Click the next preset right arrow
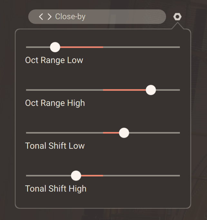The height and width of the screenshot is (220, 207). (49, 17)
